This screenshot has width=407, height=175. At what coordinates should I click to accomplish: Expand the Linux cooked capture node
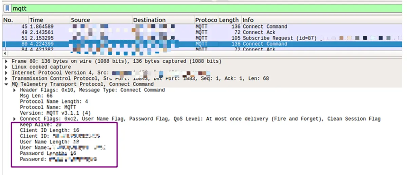[x=6, y=67]
